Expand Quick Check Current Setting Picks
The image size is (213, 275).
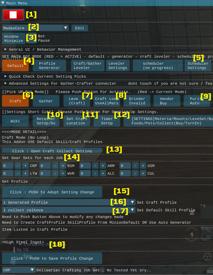point(6,76)
